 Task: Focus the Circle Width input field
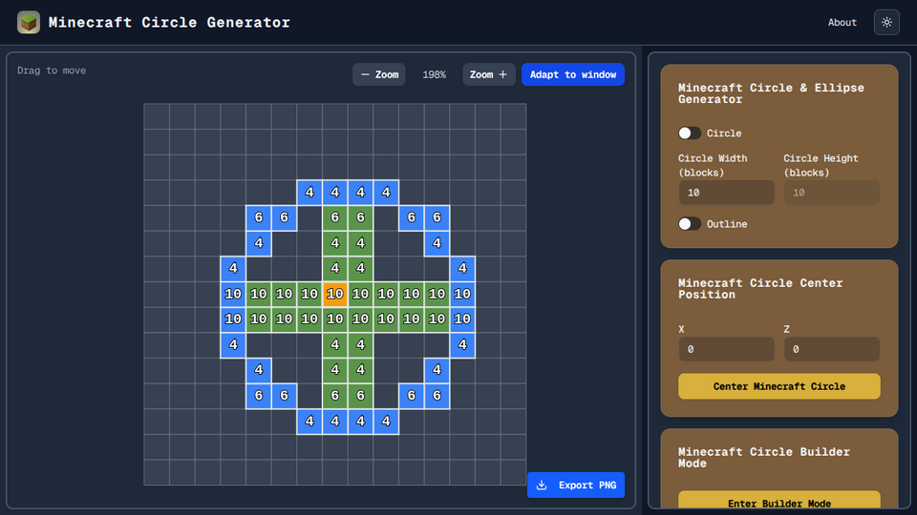[x=726, y=193]
